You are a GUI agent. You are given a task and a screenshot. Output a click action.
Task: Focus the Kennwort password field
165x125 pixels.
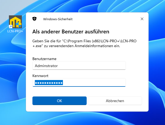click(x=79, y=82)
